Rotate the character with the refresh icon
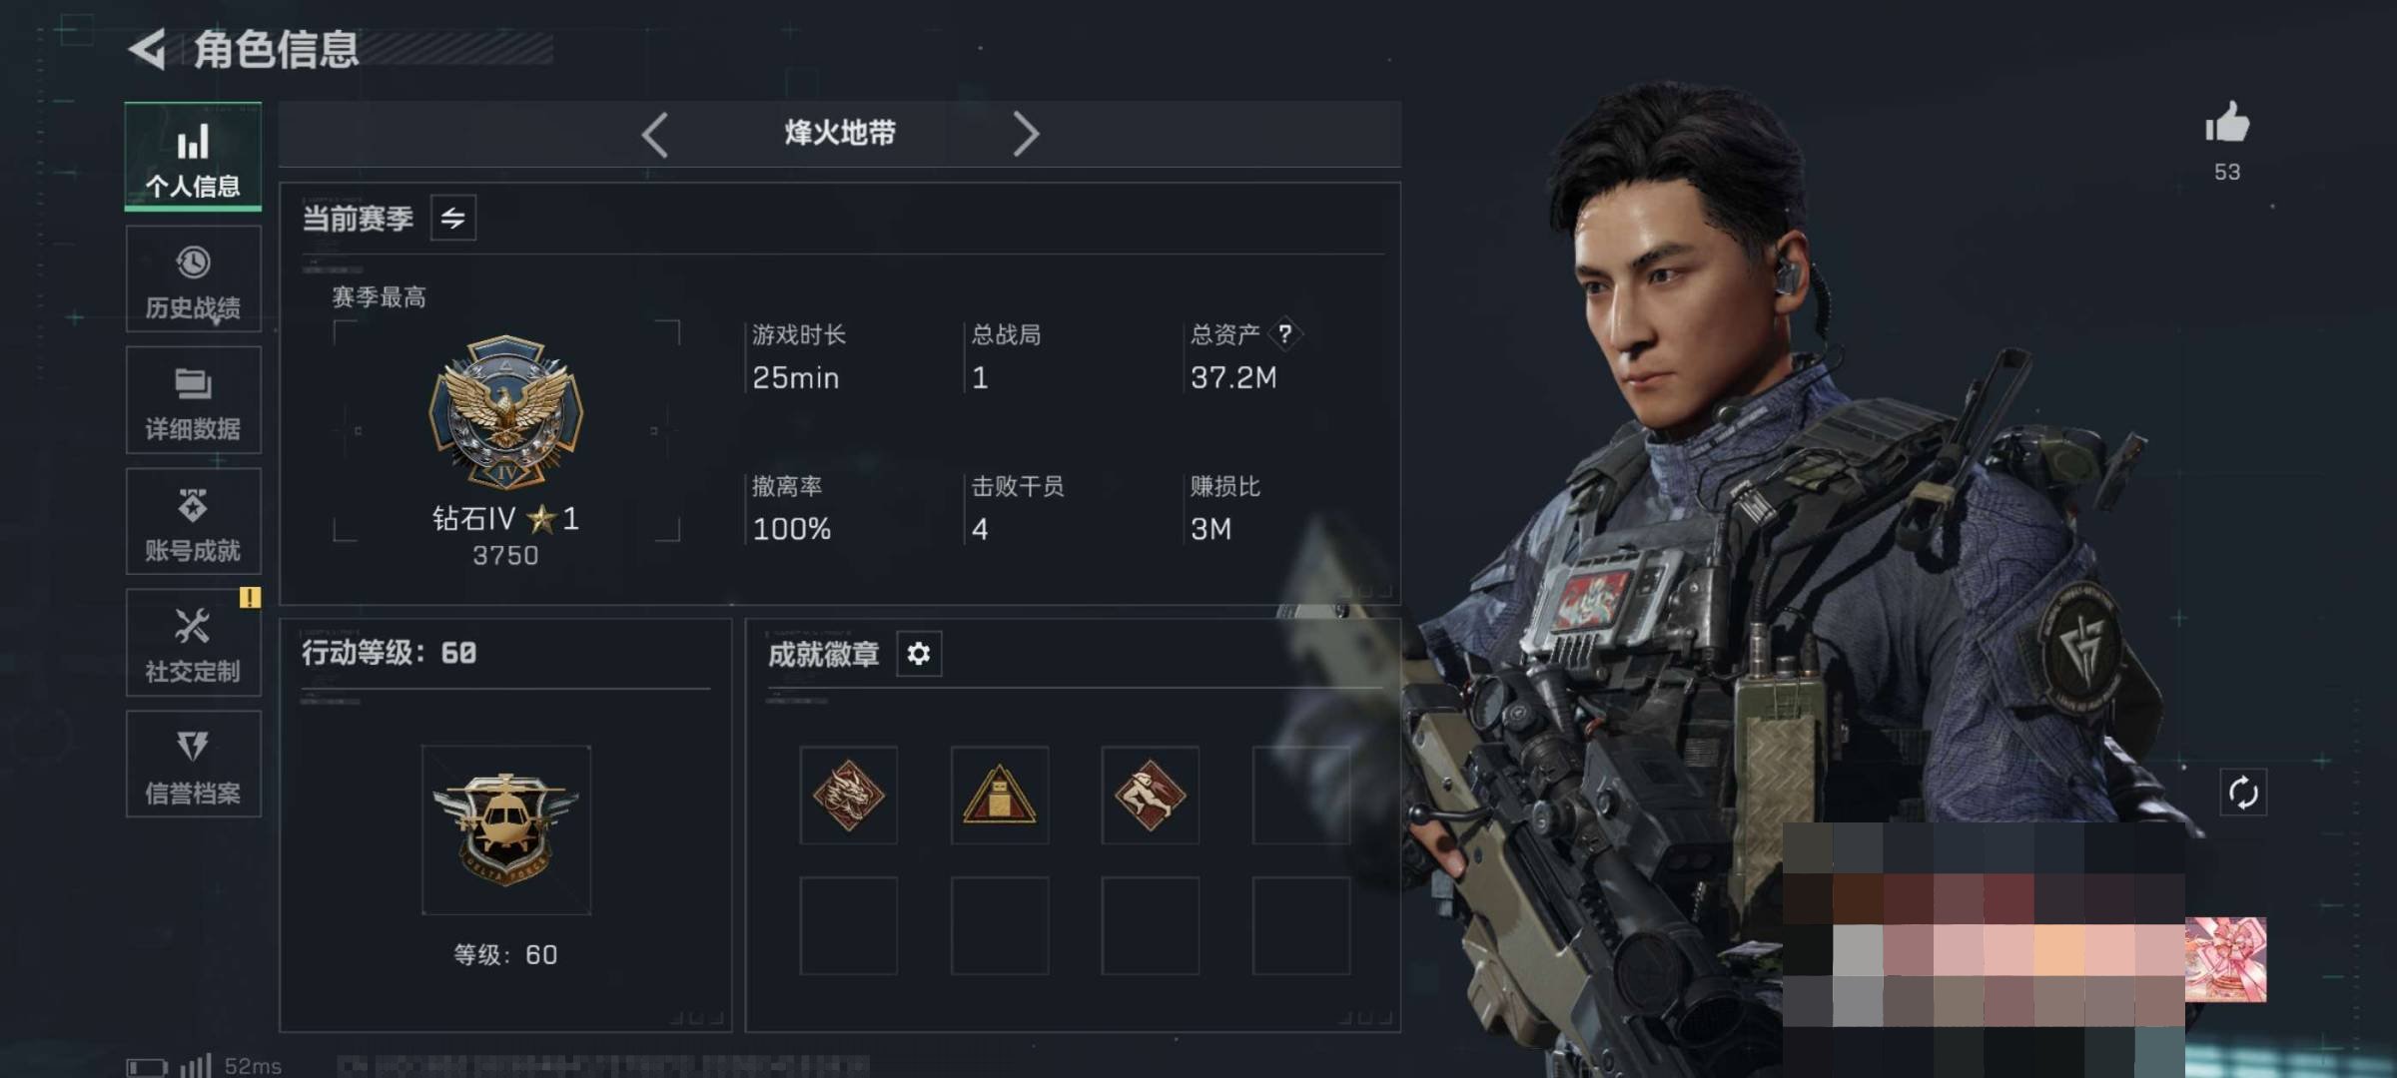This screenshot has height=1078, width=2397. point(2243,794)
